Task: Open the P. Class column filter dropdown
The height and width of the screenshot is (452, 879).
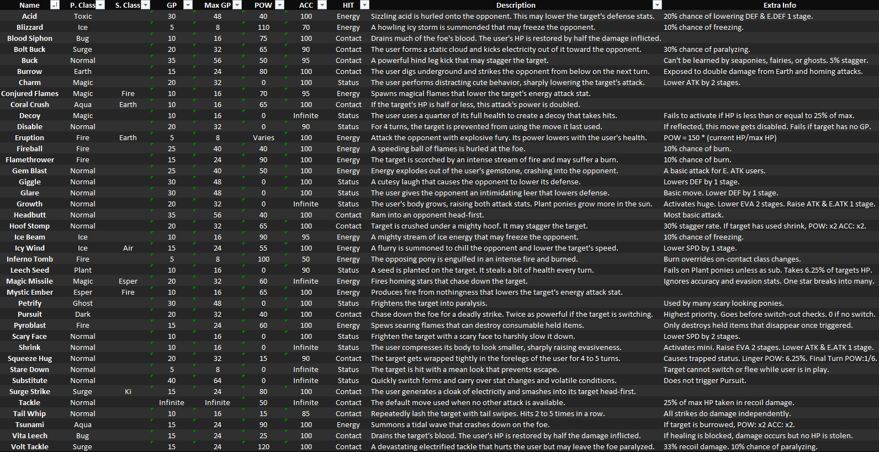Action: click(100, 5)
